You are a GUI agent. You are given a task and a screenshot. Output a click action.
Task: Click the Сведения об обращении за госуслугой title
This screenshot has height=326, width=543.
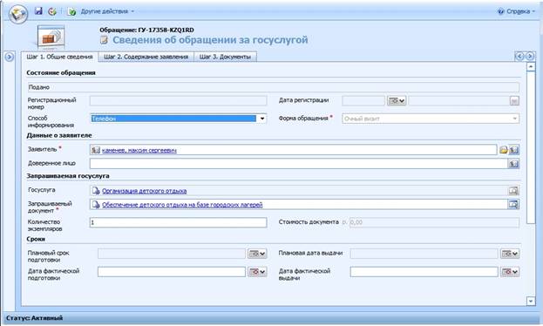210,40
